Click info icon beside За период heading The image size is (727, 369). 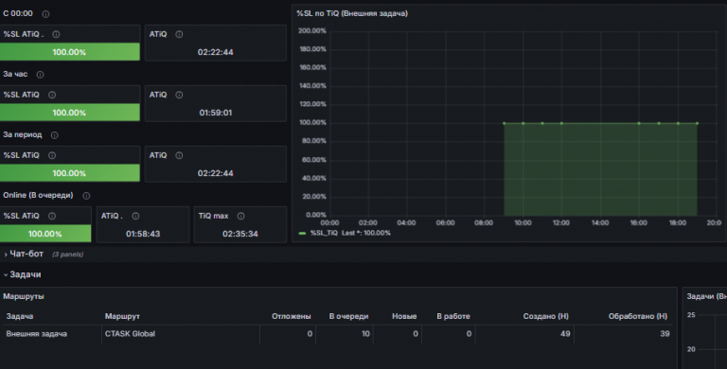[54, 135]
